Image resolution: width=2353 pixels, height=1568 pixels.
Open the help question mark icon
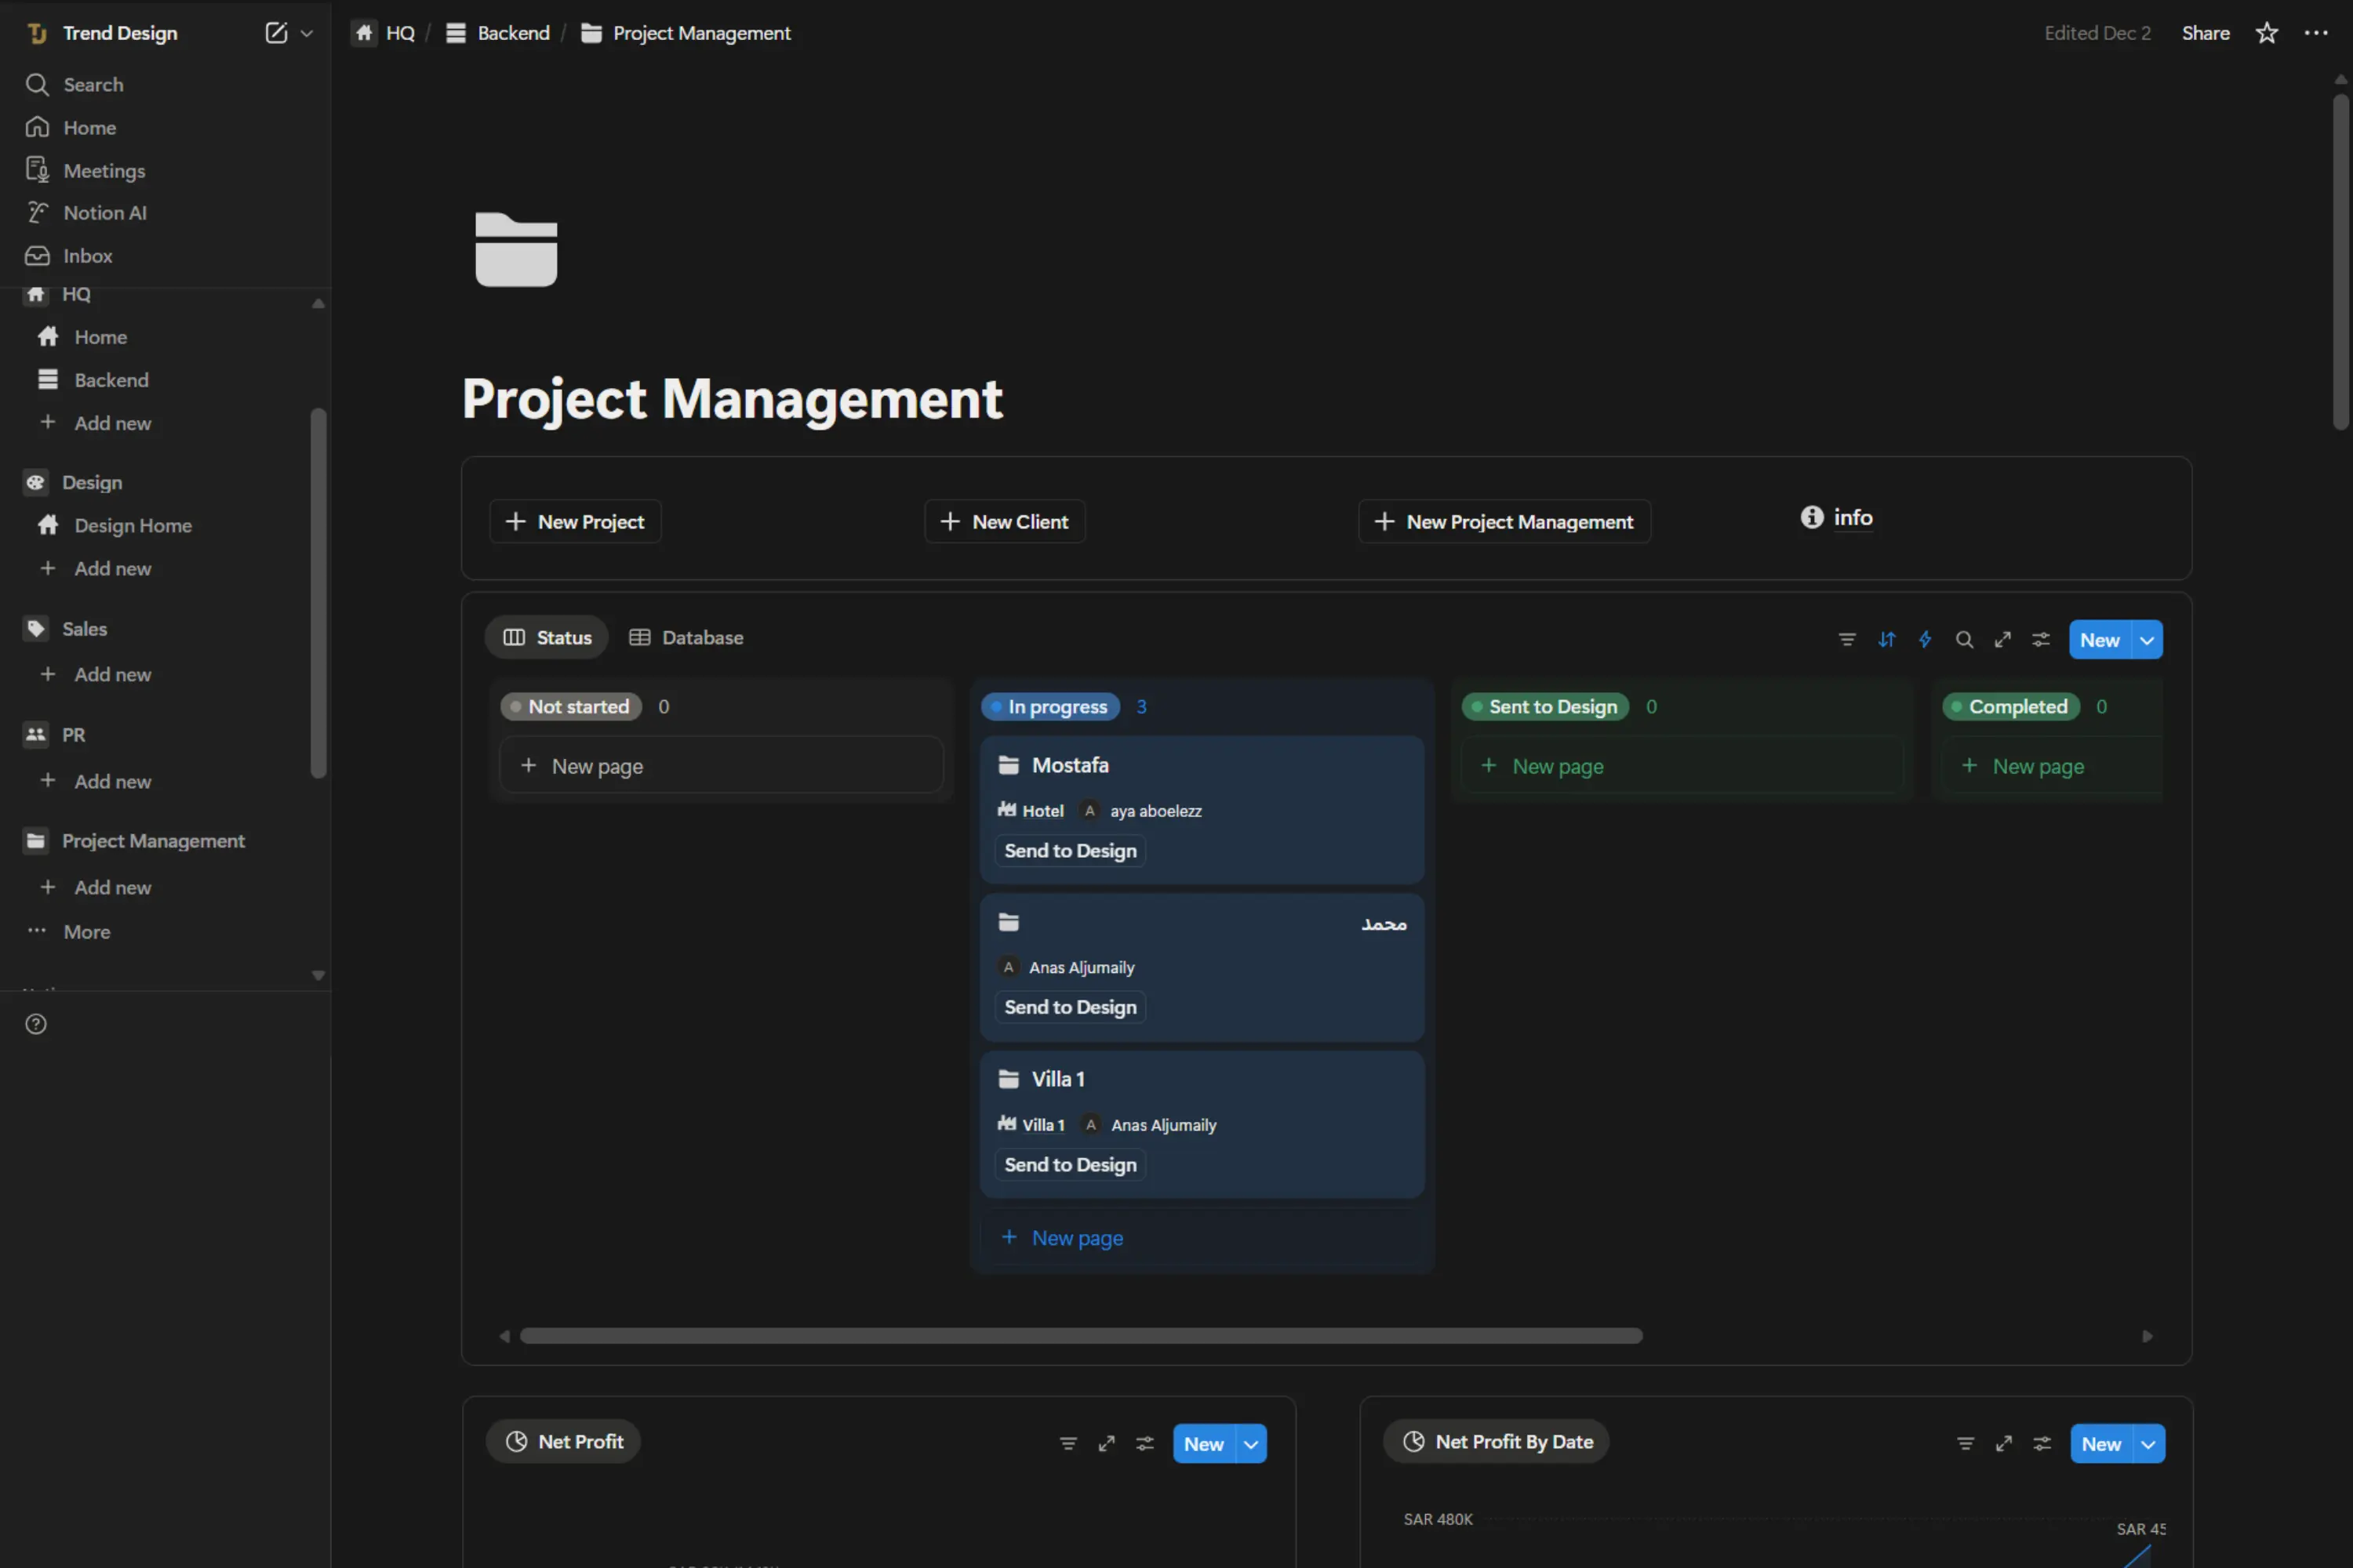[36, 1024]
